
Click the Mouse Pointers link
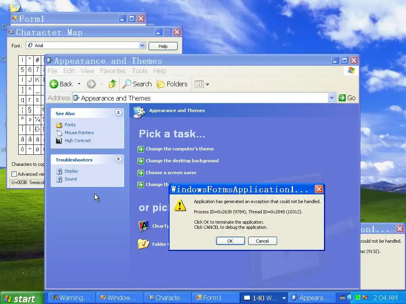tap(79, 133)
